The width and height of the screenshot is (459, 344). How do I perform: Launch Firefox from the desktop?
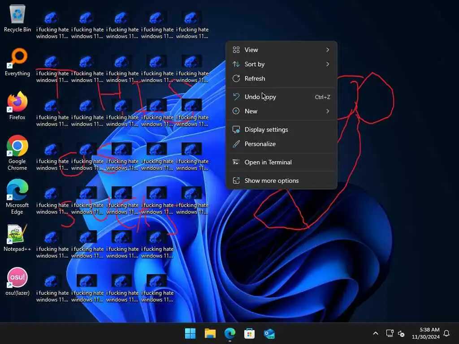17,106
